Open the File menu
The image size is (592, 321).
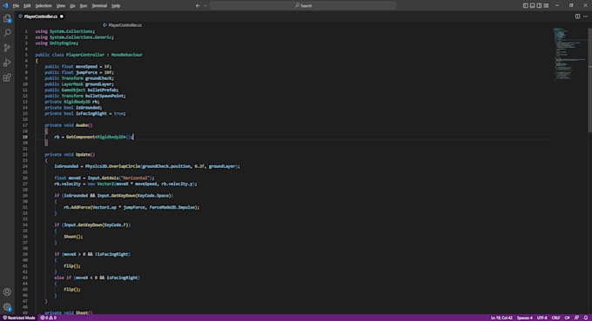pos(16,6)
